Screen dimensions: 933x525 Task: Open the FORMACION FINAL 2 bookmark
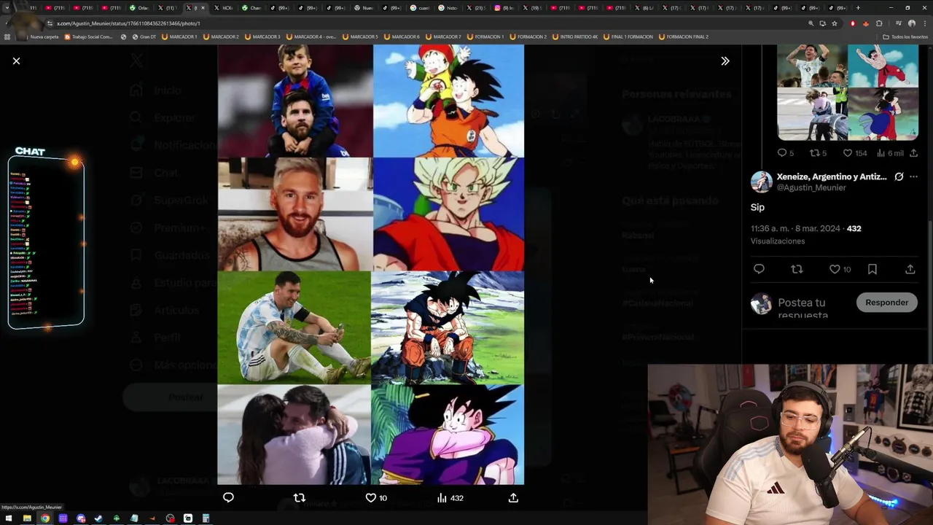coord(684,36)
